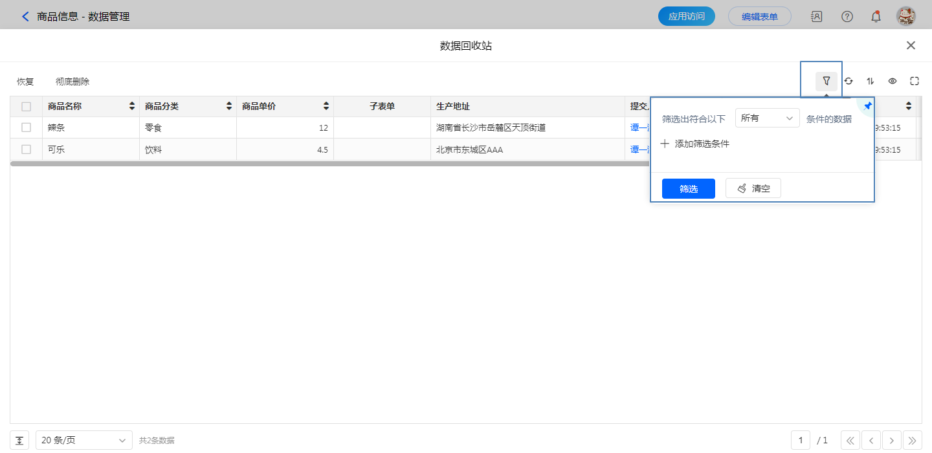This screenshot has height=453, width=932.
Task: Check the row for 辣条
Action: coord(27,127)
